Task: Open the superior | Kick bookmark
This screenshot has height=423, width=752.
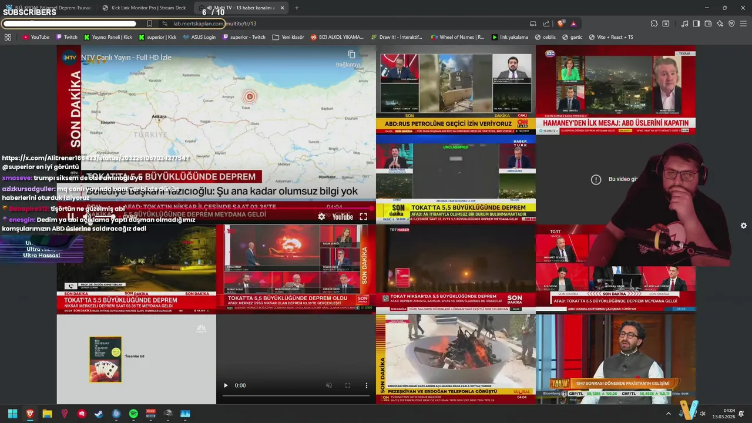Action: pyautogui.click(x=157, y=37)
